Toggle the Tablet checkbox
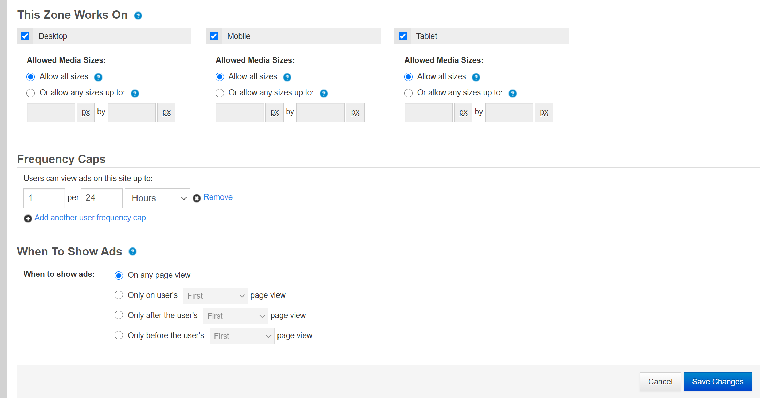 (403, 36)
